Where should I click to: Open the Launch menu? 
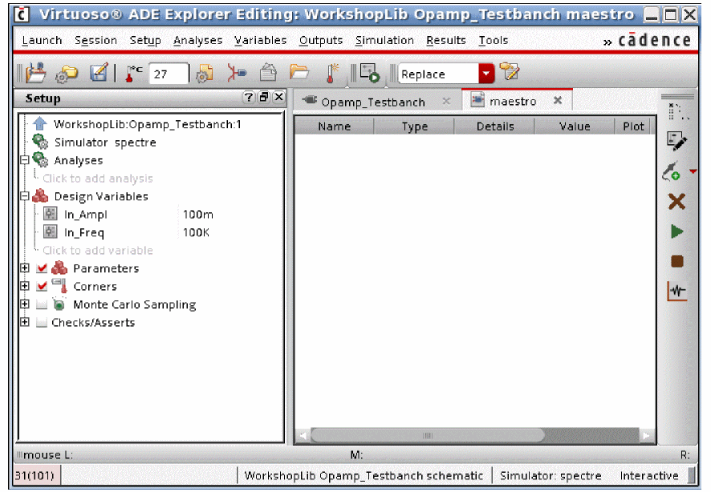point(42,40)
